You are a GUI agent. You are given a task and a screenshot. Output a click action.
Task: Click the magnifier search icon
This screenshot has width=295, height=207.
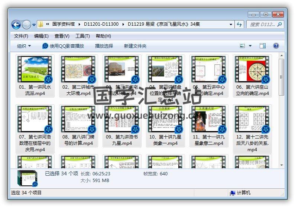(x=280, y=24)
